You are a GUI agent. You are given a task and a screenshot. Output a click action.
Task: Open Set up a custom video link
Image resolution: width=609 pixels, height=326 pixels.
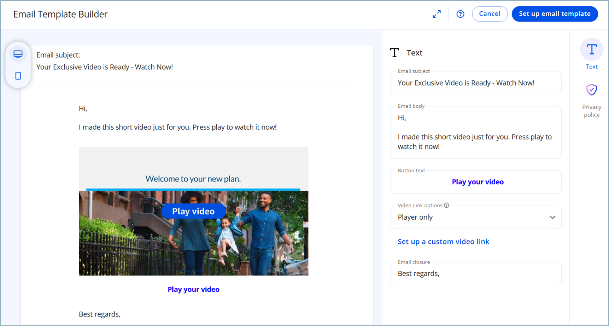point(443,242)
